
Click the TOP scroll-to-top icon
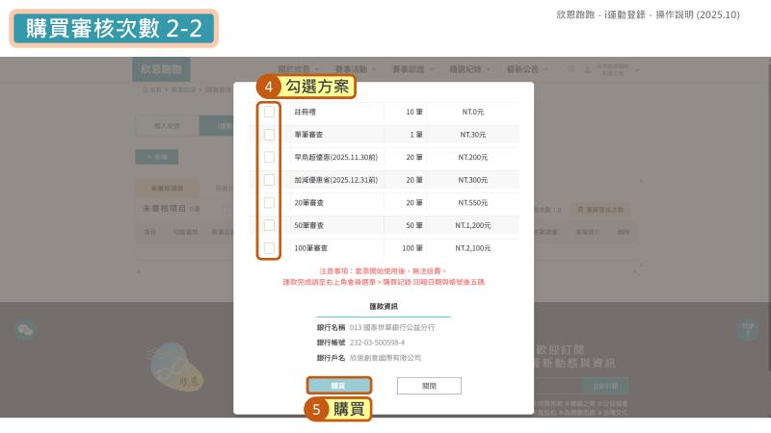pos(748,330)
